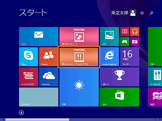
Task: Open the green マネー tile
Action: point(155,47)
